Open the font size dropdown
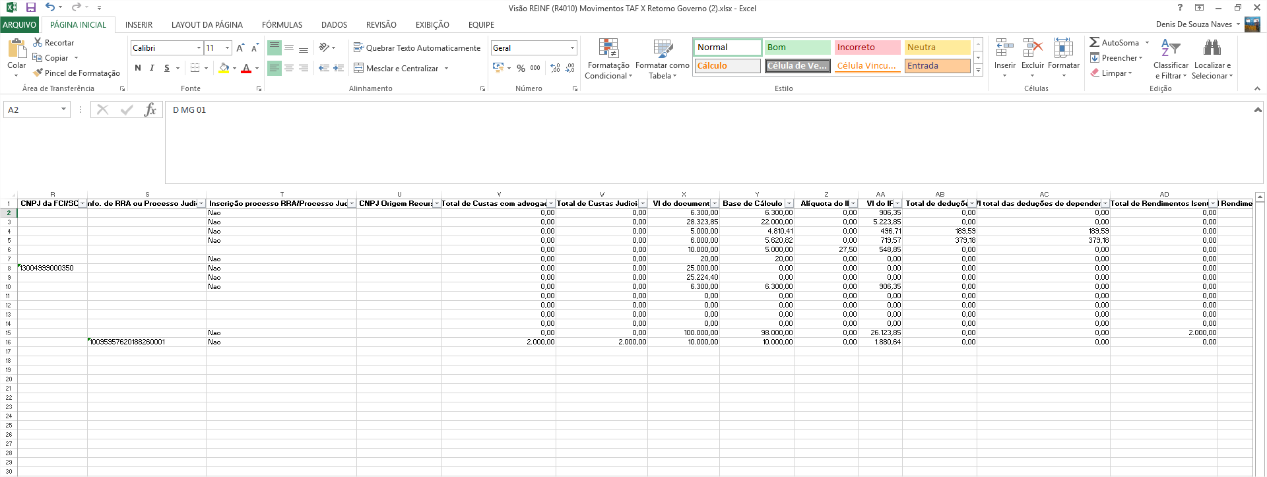Image resolution: width=1267 pixels, height=477 pixels. (x=228, y=48)
